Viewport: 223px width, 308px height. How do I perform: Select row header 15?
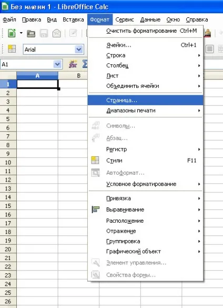pos(8,206)
